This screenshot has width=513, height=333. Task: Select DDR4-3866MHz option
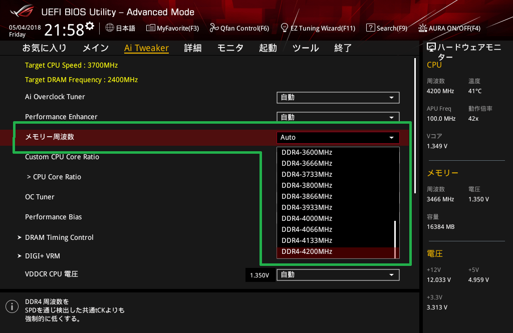pos(336,197)
